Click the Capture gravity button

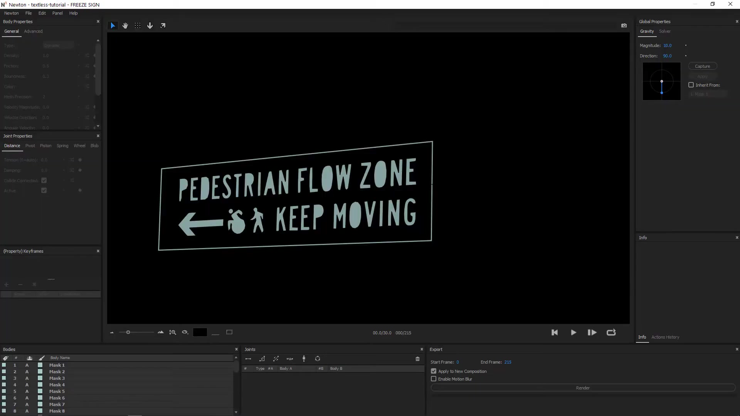click(702, 66)
